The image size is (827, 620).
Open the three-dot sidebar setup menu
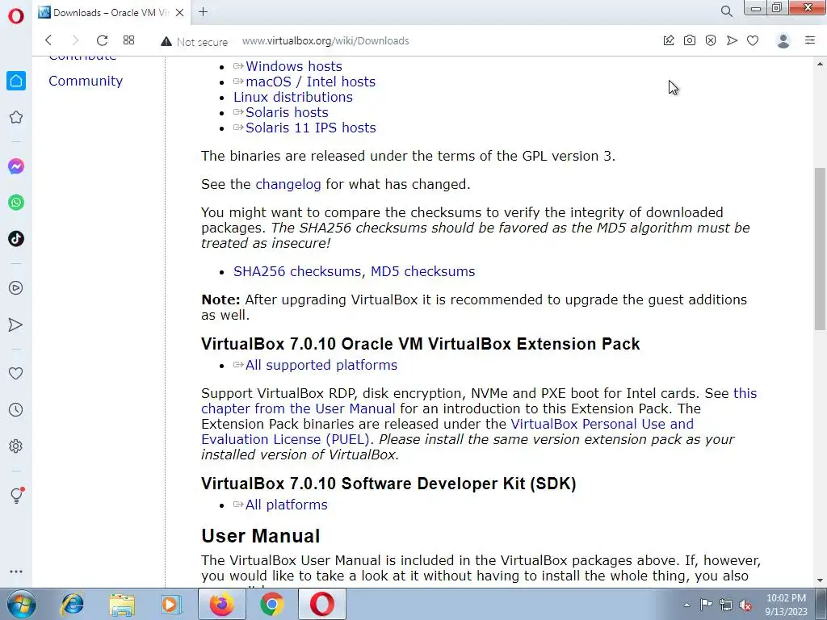[x=16, y=572]
